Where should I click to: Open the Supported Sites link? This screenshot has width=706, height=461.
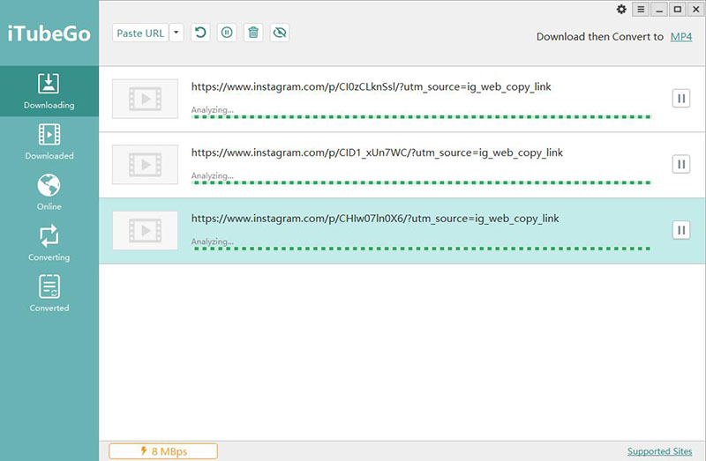pyautogui.click(x=659, y=451)
